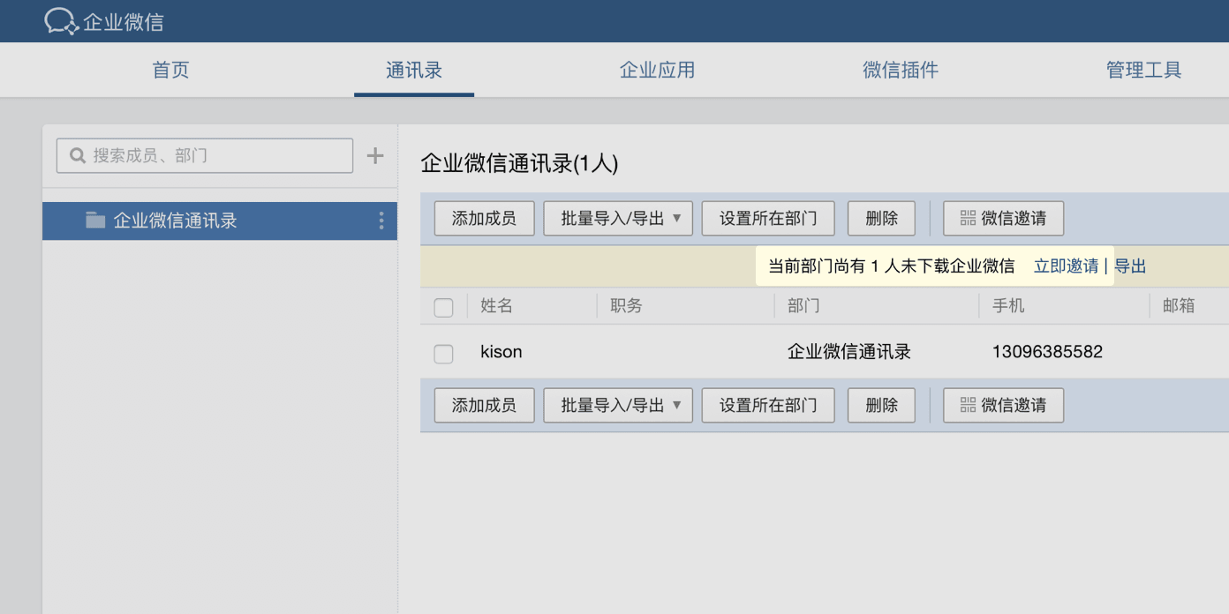The width and height of the screenshot is (1229, 614).
Task: Click the 企业微信 logo icon
Action: tap(58, 19)
